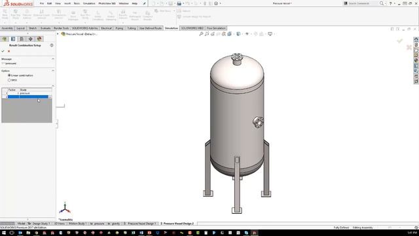Open the Tools menu
Viewport: 419px width, 236px height.
pos(77,3)
